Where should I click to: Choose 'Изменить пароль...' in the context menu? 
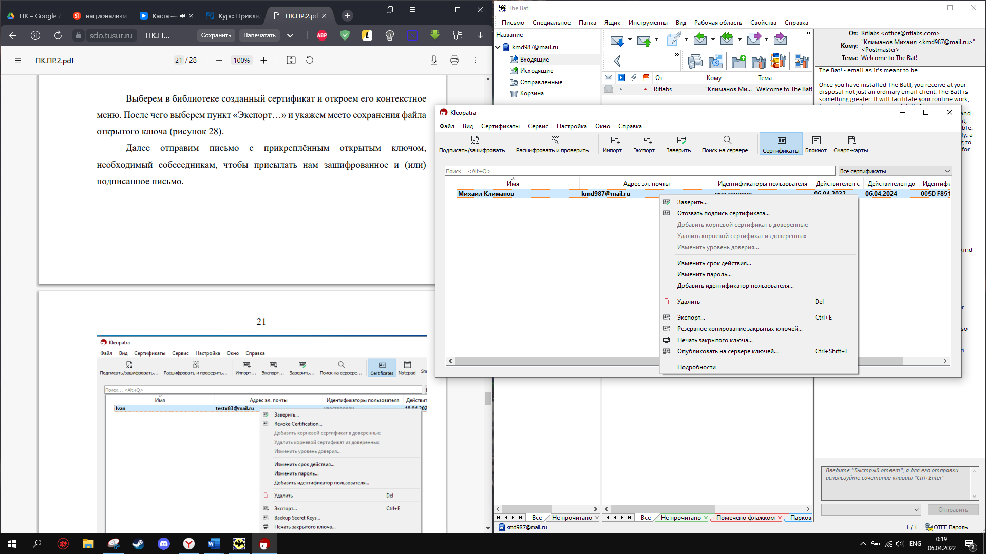tap(759, 274)
